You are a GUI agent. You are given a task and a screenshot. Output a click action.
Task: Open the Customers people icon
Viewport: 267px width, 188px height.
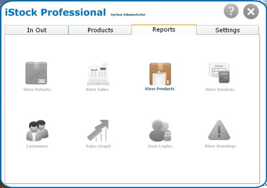coord(37,130)
